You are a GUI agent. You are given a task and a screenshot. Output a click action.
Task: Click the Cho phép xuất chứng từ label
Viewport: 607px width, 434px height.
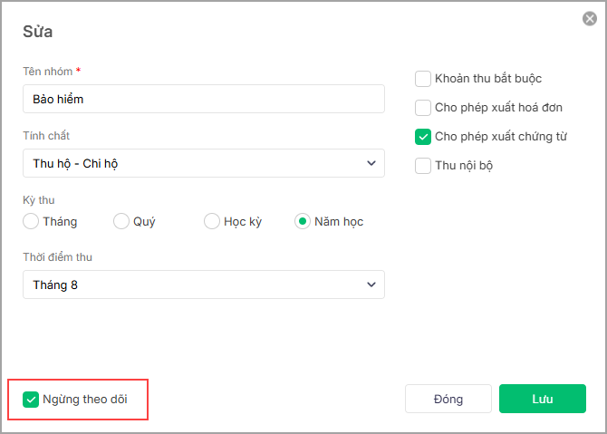tap(501, 137)
